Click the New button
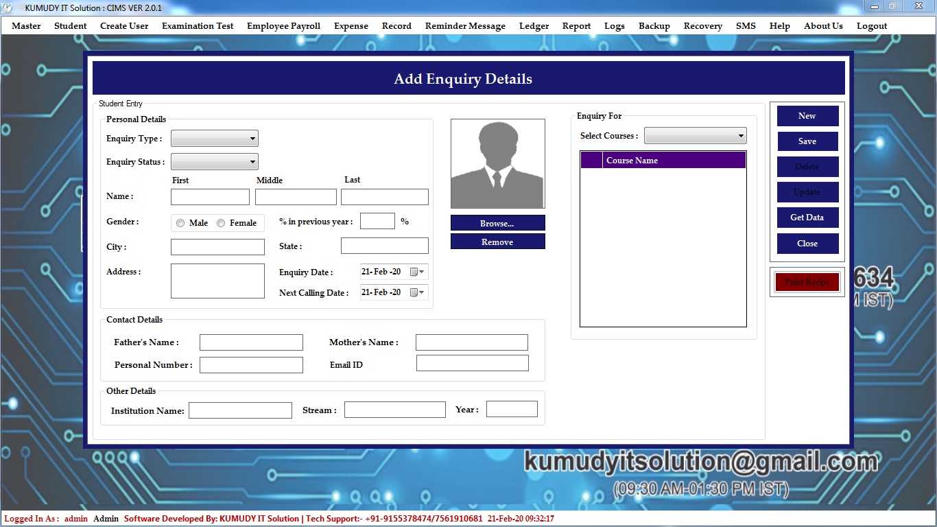 (807, 116)
